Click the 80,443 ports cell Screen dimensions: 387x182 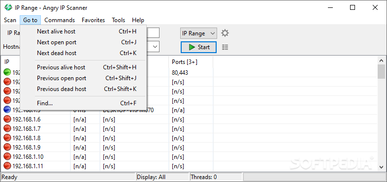[180, 73]
